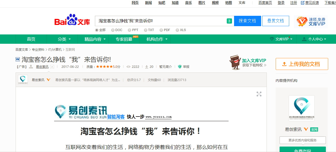The height and width of the screenshot is (152, 336).
Task: Click the 加入文库VIP link
Action: coord(254,61)
